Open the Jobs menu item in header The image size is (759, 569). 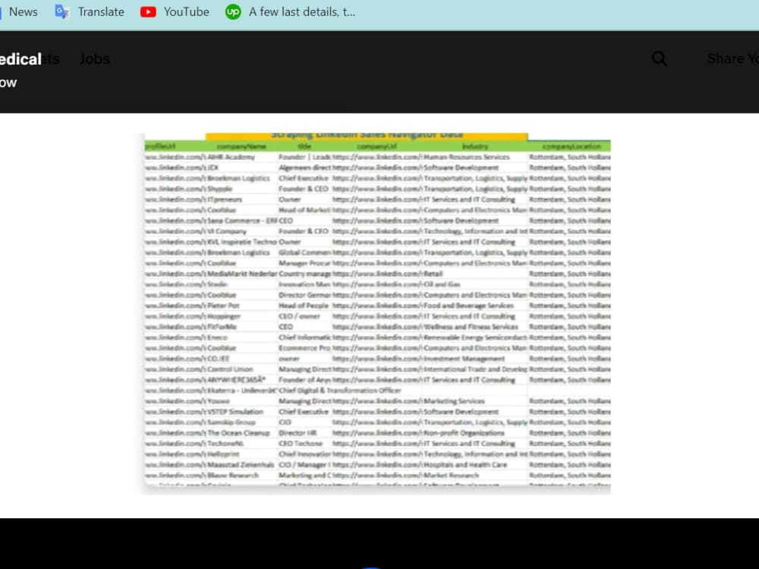pos(94,59)
